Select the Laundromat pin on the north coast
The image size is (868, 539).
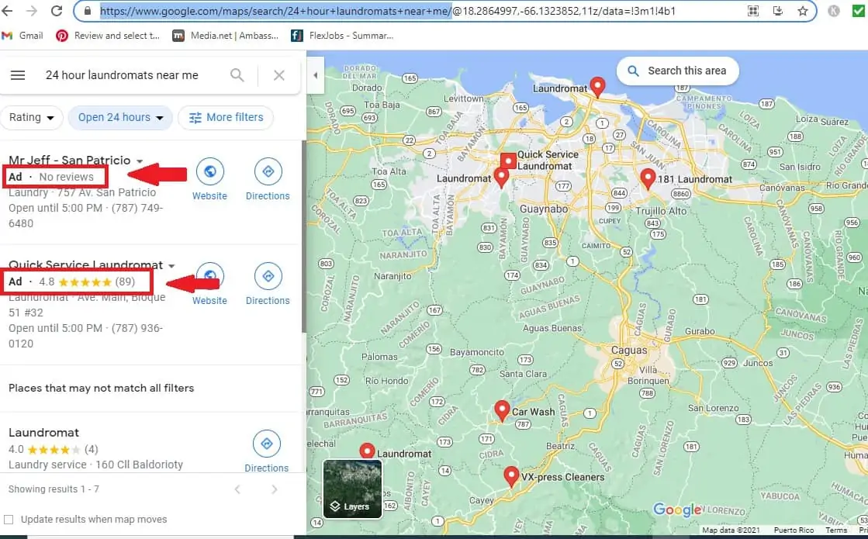point(597,87)
